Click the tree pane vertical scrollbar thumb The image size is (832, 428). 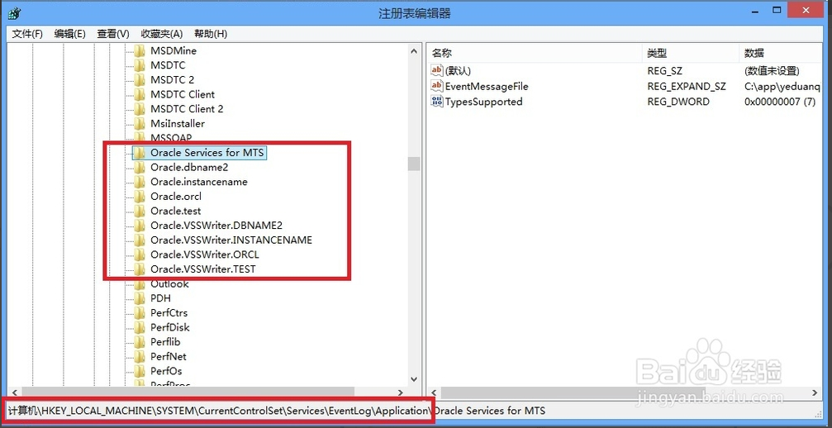[414, 164]
